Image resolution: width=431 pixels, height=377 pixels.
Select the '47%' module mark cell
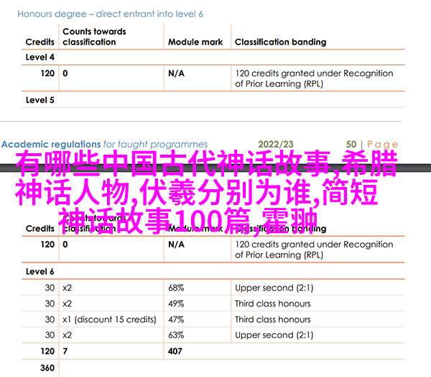point(176,319)
